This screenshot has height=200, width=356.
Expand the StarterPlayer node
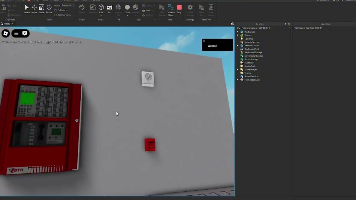238,69
